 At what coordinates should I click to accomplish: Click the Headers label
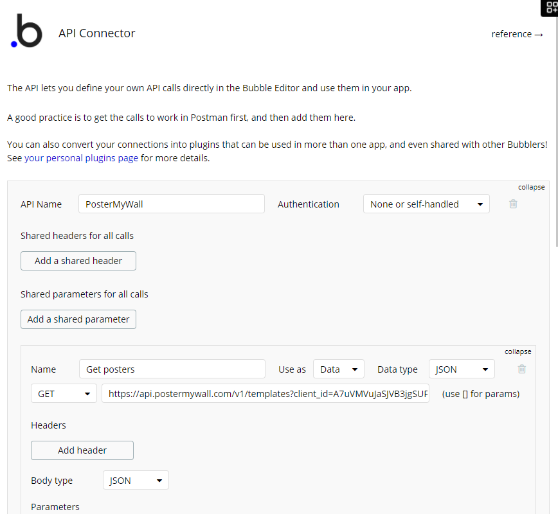tap(48, 425)
